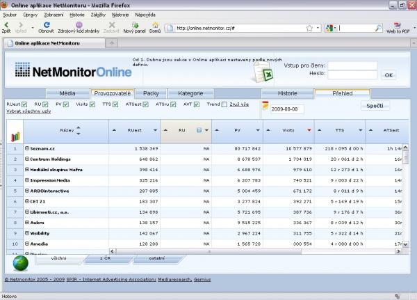Click the OK login button
The width and height of the screenshot is (417, 300).
[x=389, y=75]
